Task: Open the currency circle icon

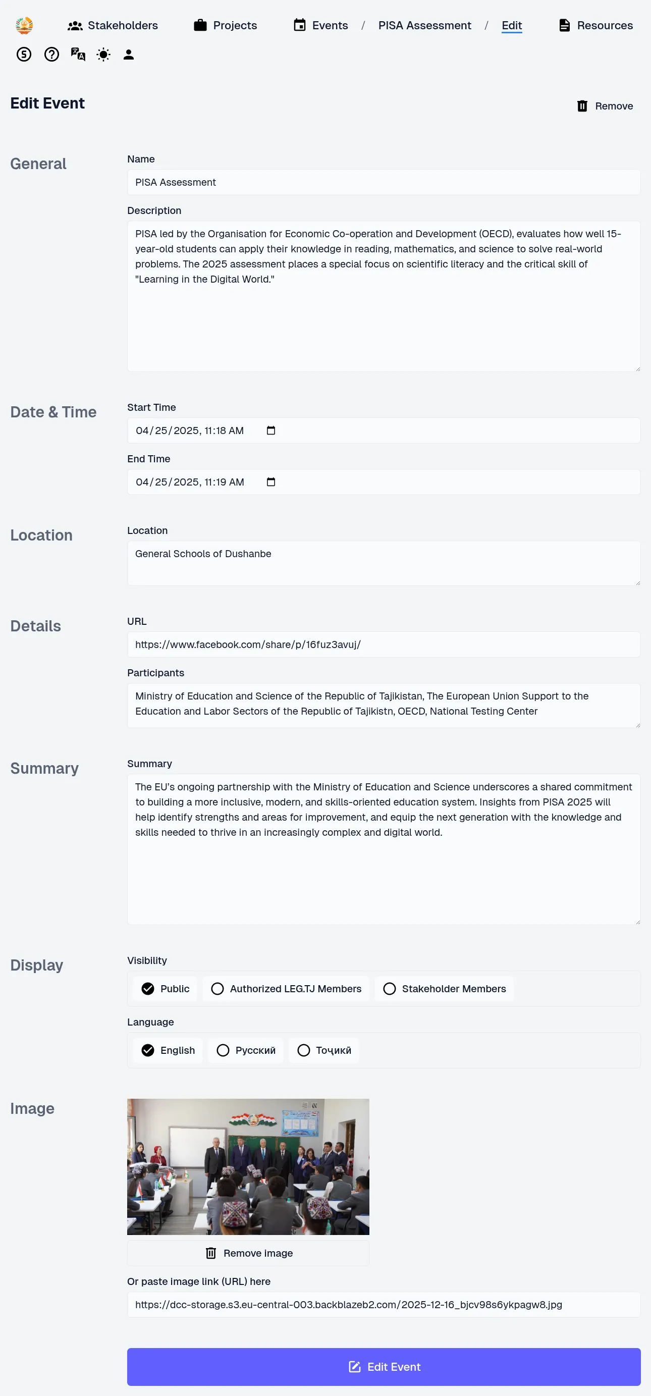Action: [x=24, y=54]
